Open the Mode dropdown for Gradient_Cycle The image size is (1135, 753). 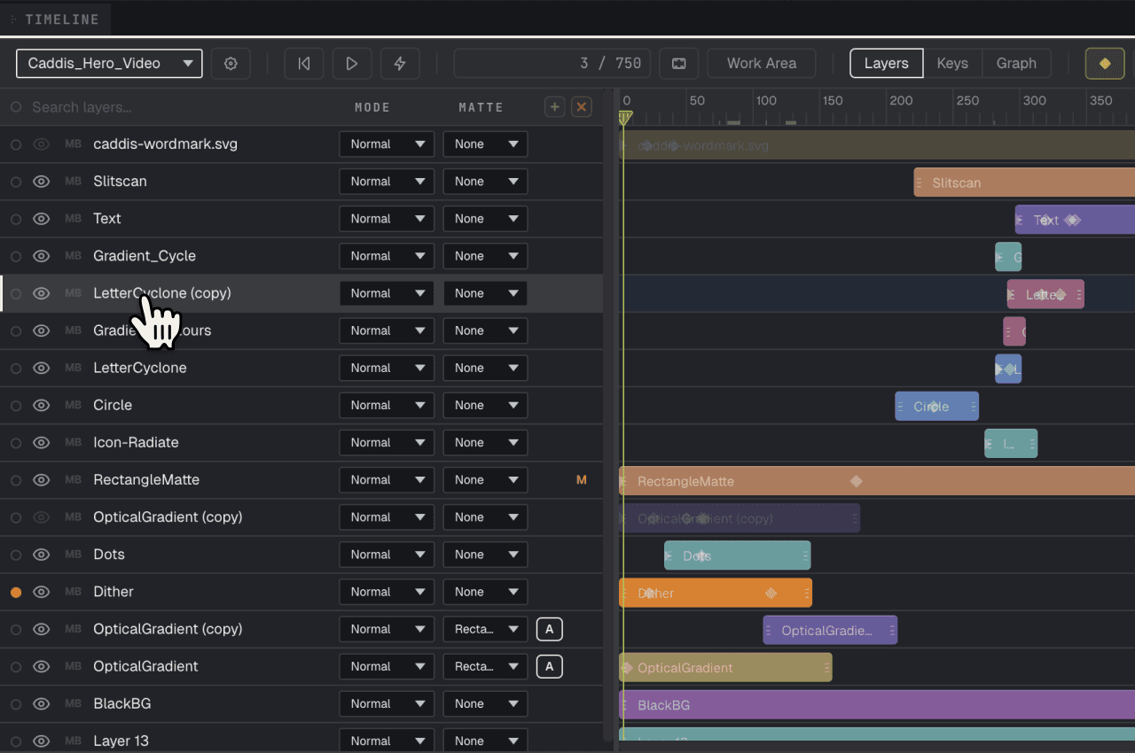click(387, 256)
